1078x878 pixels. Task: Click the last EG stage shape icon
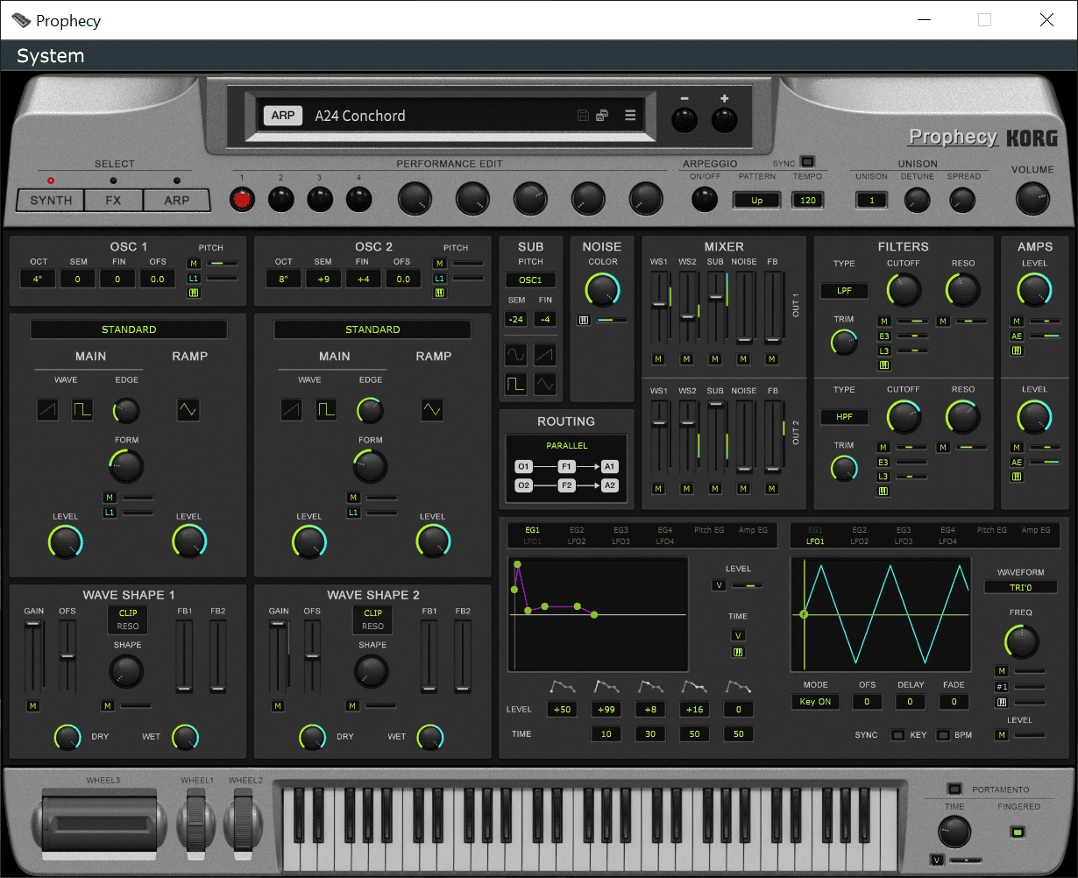(738, 686)
